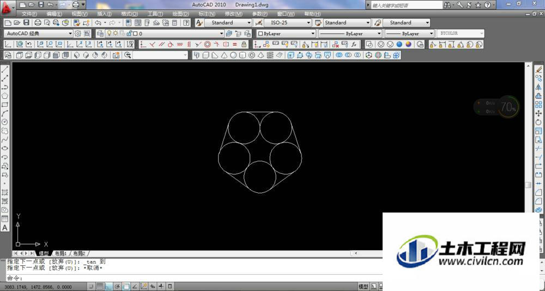This screenshot has width=545, height=291.
Task: Switch to the 布局1 layout tab
Action: click(x=60, y=253)
